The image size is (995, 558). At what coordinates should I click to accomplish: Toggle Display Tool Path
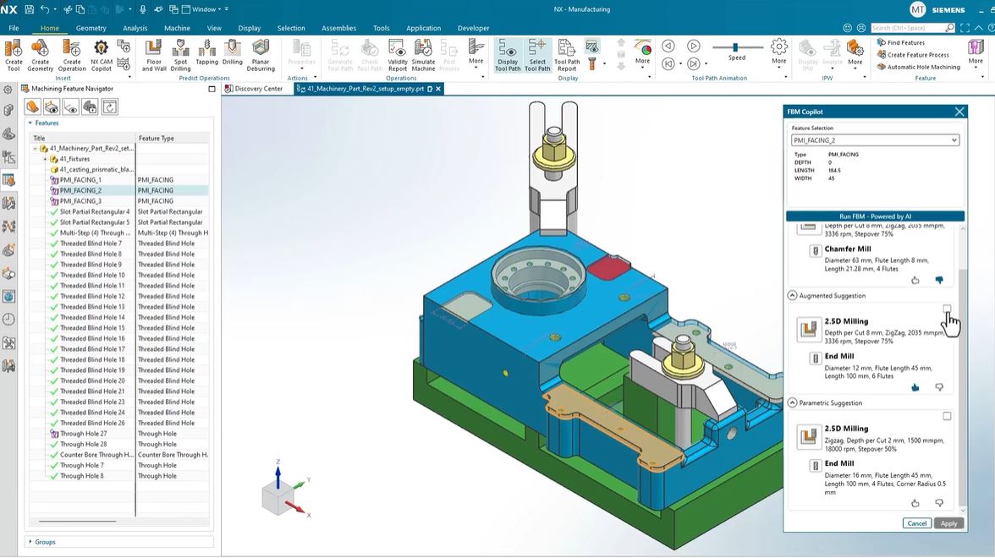click(508, 51)
